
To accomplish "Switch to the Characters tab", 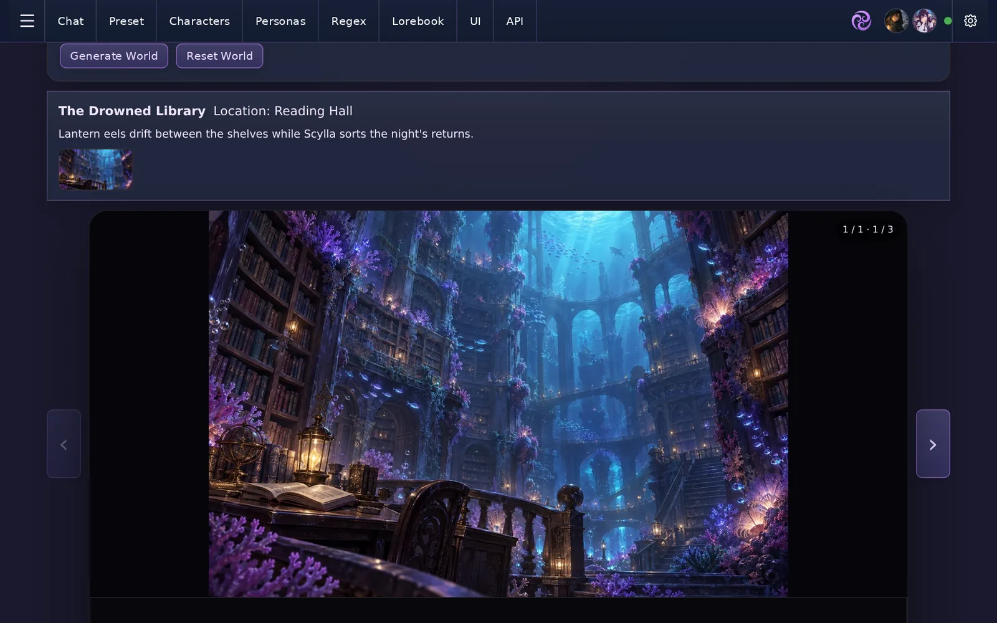I will coord(199,21).
